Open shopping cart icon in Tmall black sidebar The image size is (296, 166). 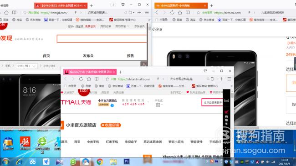click(x=226, y=112)
